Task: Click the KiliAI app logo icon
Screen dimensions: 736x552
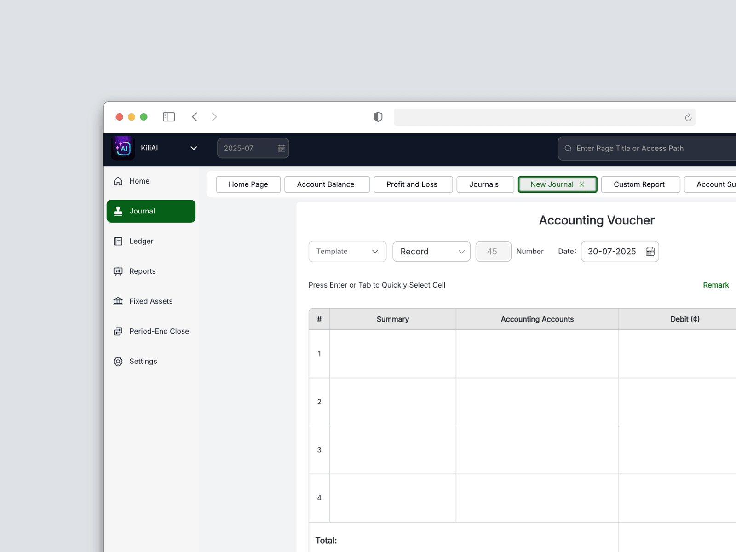Action: pyautogui.click(x=123, y=148)
